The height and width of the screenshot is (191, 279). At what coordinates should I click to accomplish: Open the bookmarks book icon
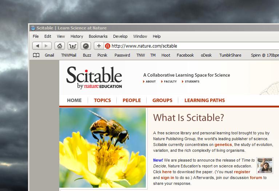point(36,55)
